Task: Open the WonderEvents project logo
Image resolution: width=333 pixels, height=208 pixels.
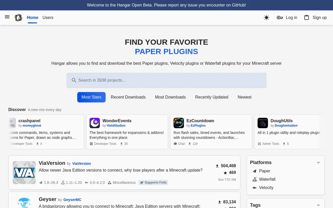Action: pos(95,123)
